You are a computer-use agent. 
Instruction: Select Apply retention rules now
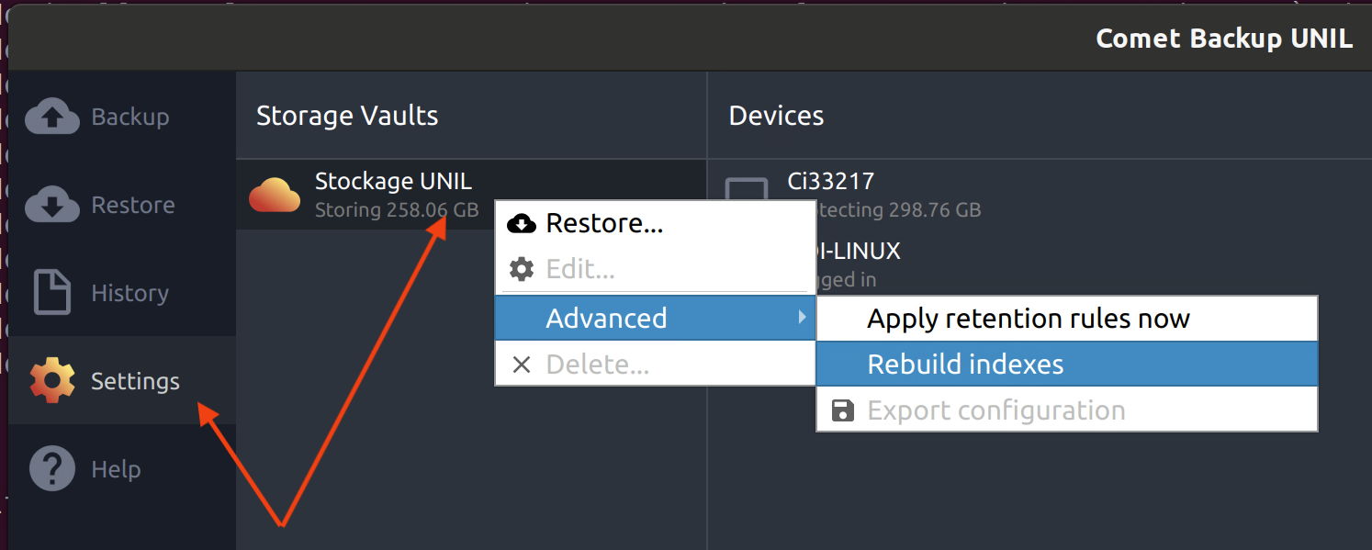click(x=1028, y=319)
